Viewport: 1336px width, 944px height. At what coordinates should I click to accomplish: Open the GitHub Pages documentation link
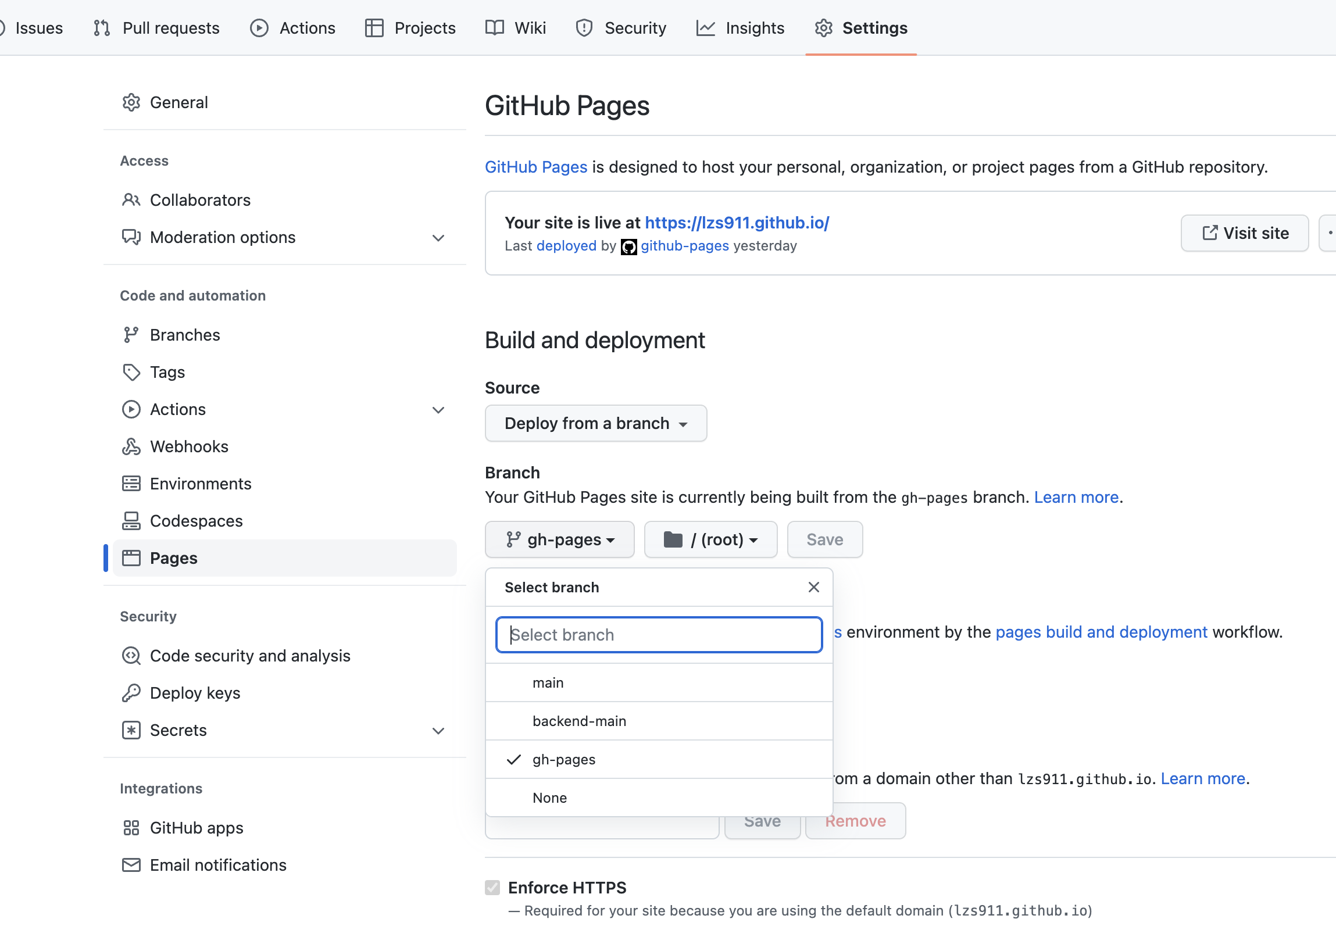536,167
